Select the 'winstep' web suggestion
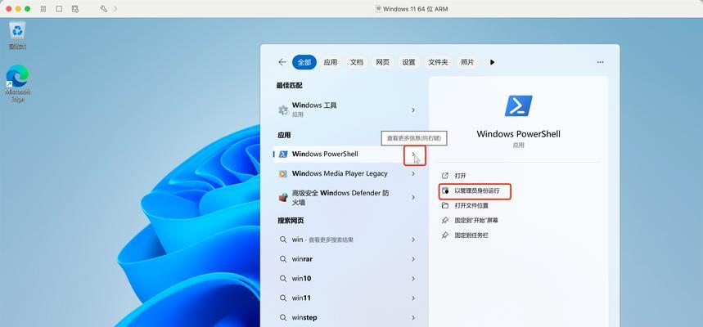This screenshot has width=703, height=327. [304, 317]
